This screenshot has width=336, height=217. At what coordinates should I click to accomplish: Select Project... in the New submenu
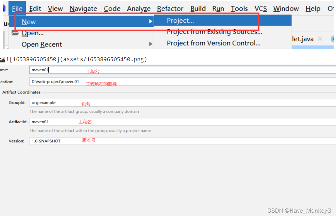tap(223, 20)
